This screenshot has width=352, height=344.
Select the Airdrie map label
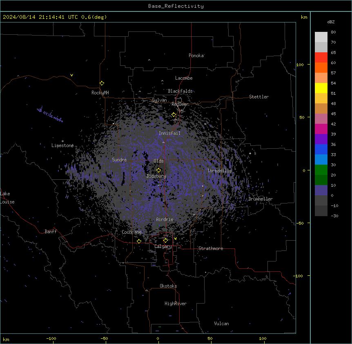[x=165, y=219]
